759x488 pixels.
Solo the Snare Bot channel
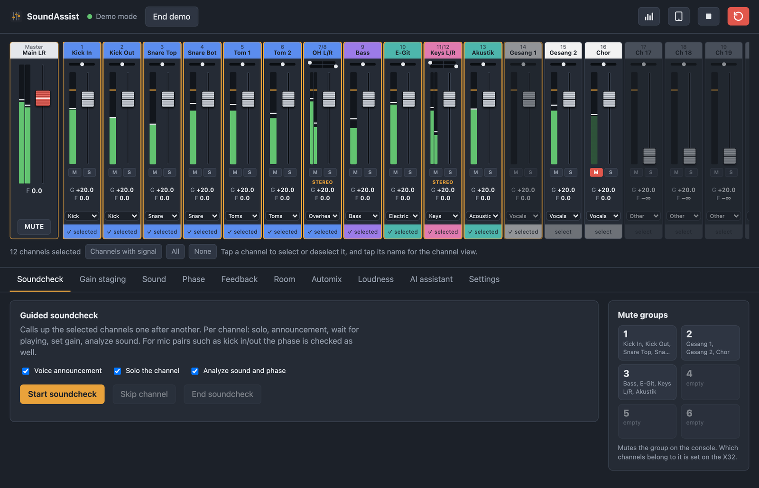pos(209,172)
